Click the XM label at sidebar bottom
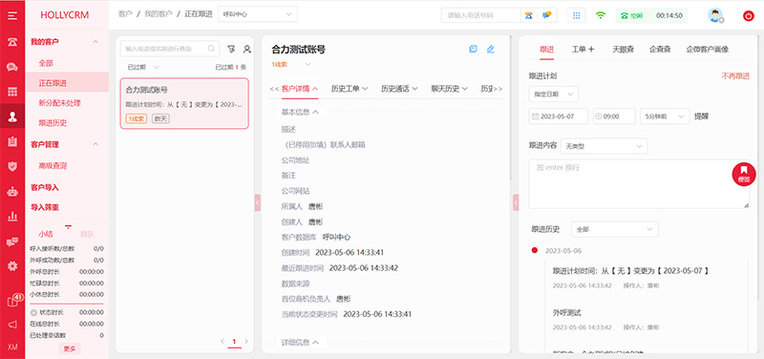The height and width of the screenshot is (359, 764). tap(12, 347)
